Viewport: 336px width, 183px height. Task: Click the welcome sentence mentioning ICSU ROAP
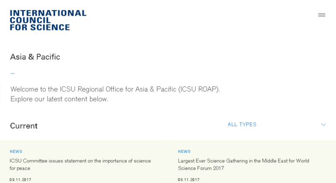point(115,89)
